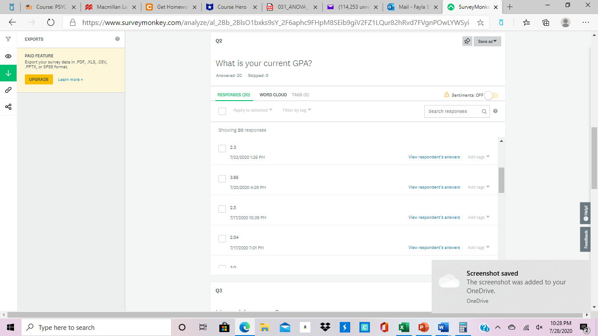Viewport: 598px width, 336px height.
Task: Open browser Collections icon
Action: (x=546, y=22)
